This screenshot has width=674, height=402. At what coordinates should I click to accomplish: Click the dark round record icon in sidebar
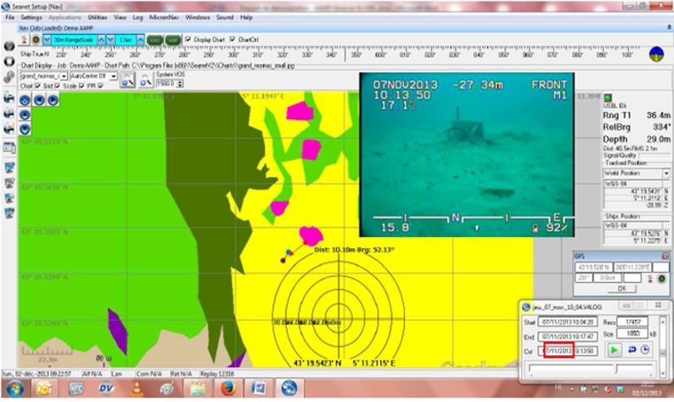[x=9, y=46]
